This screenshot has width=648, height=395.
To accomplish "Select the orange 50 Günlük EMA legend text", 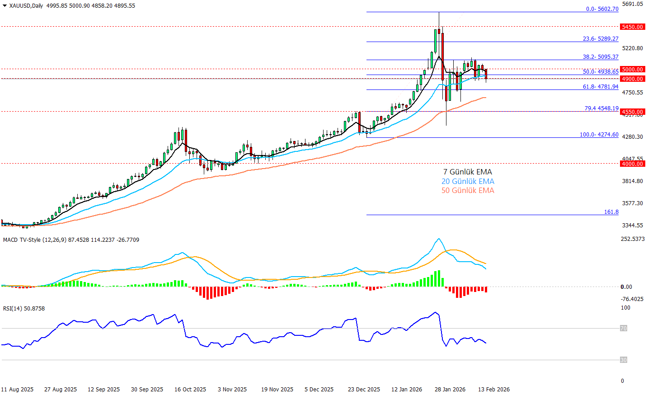I will [x=468, y=191].
